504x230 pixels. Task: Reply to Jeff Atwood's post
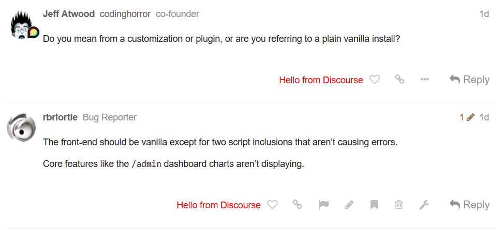[469, 80]
